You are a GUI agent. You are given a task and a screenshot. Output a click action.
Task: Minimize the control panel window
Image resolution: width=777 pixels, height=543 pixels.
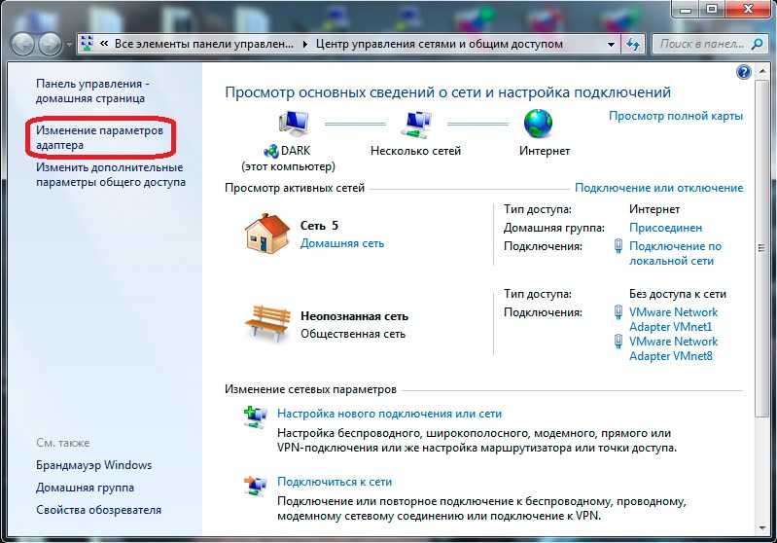point(686,9)
